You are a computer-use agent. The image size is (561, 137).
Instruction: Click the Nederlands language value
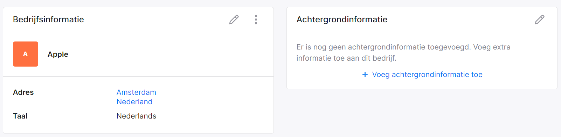(x=136, y=116)
